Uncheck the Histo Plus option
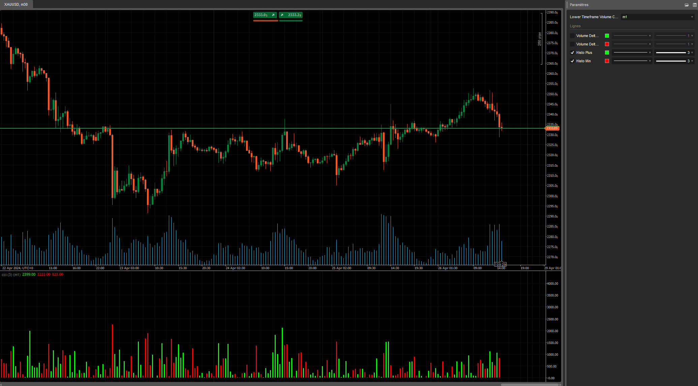The image size is (698, 386). [572, 52]
